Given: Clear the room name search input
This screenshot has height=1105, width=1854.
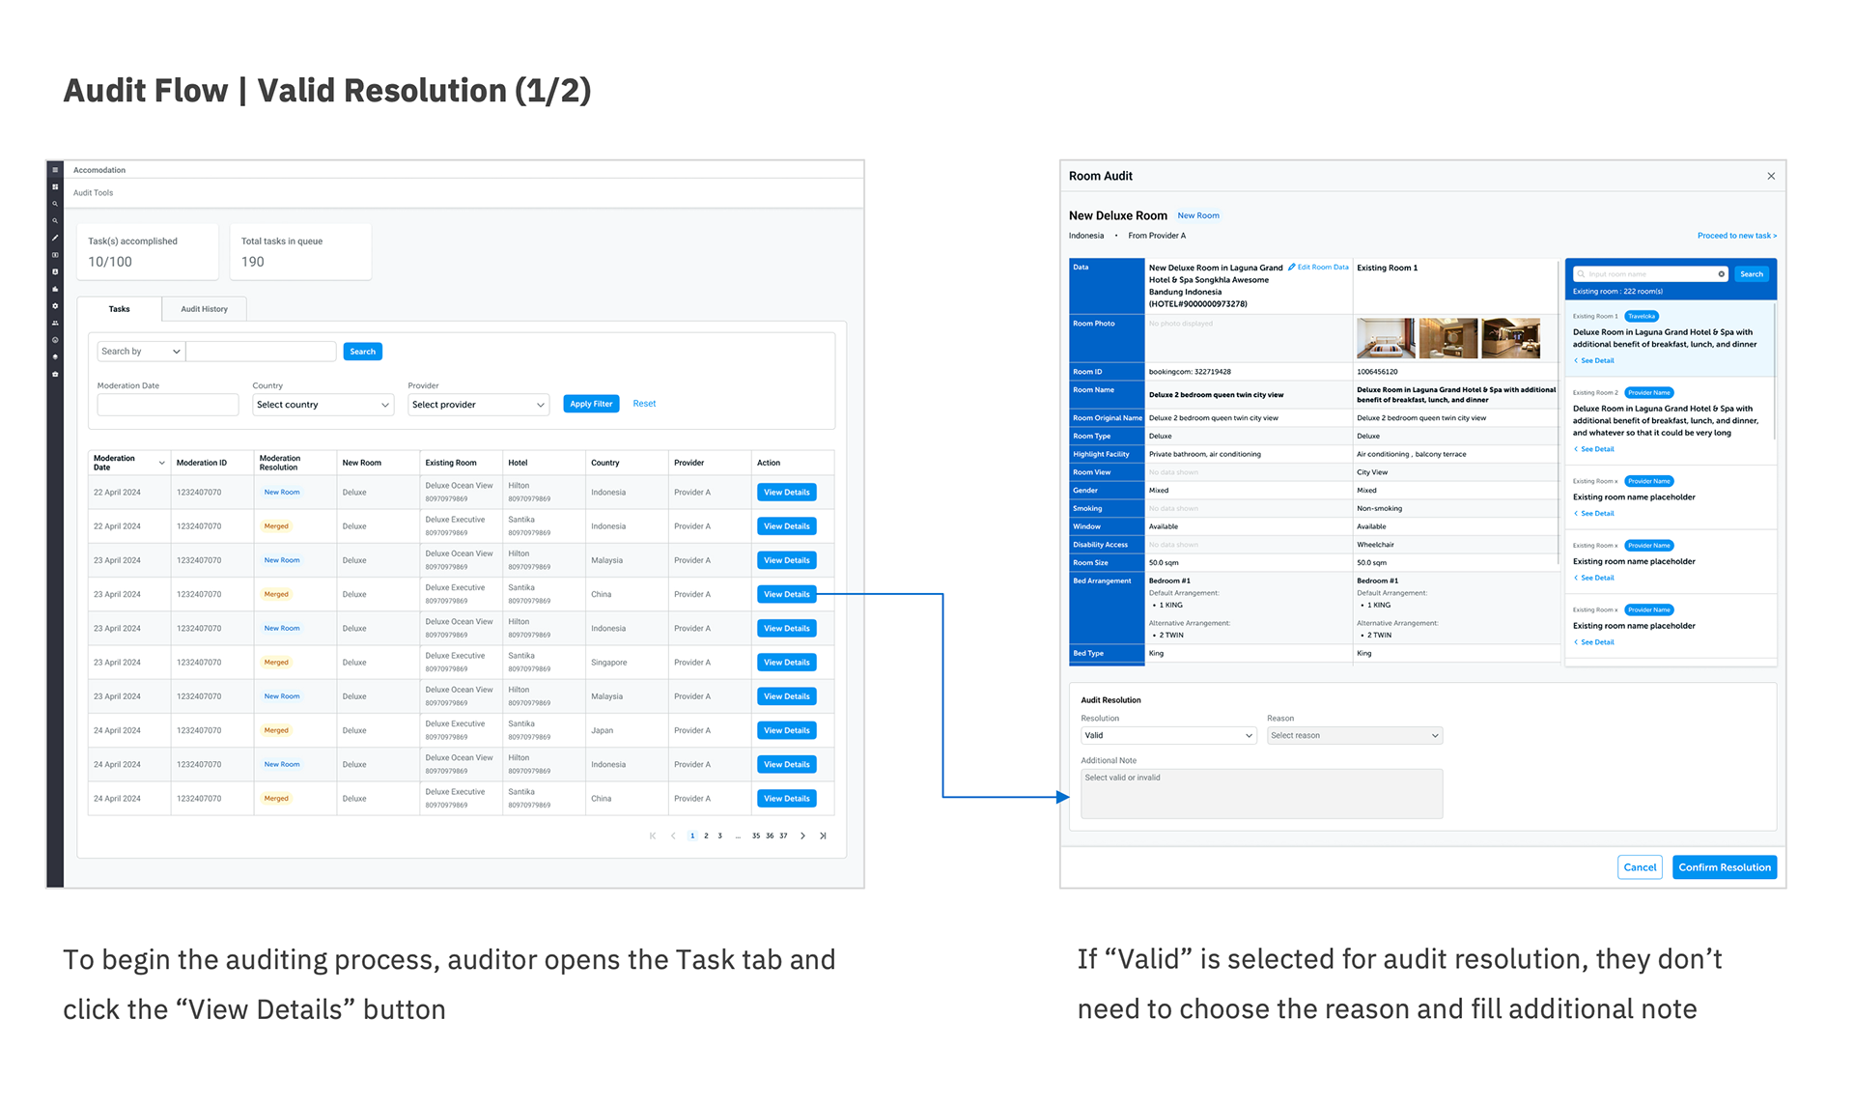Looking at the screenshot, I should point(1721,274).
